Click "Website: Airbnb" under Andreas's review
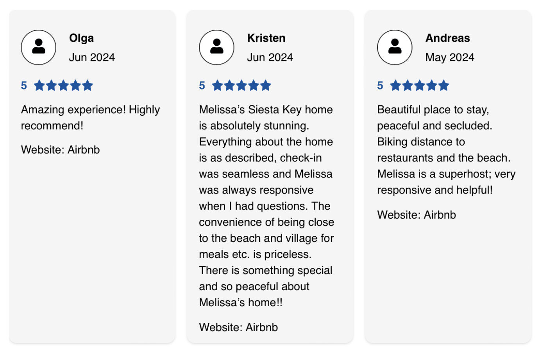The image size is (540, 352). (417, 215)
